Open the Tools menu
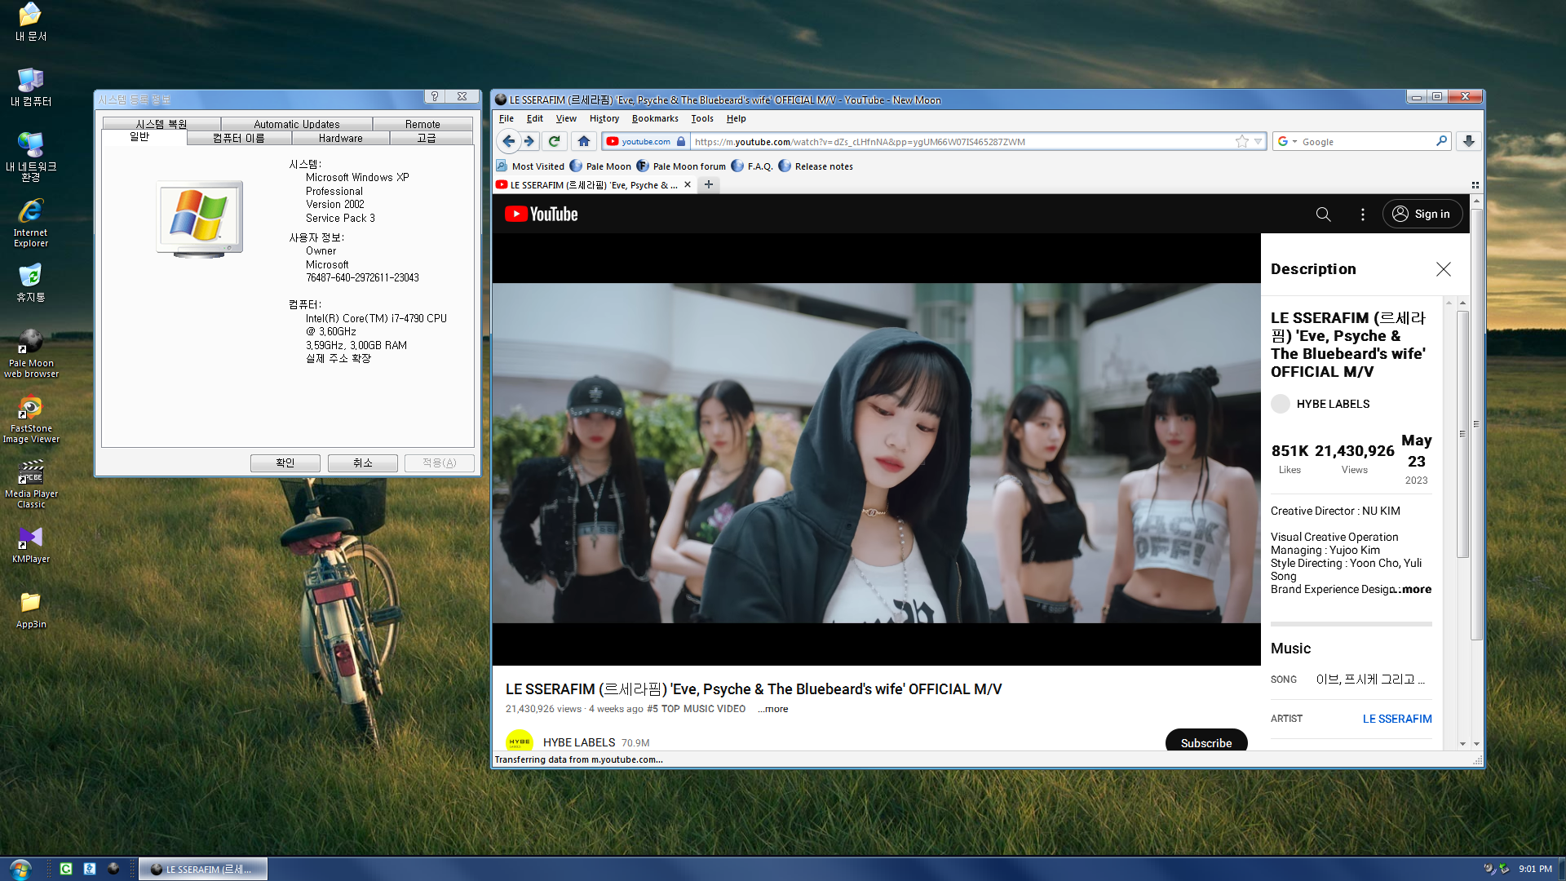1566x881 pixels. click(702, 118)
